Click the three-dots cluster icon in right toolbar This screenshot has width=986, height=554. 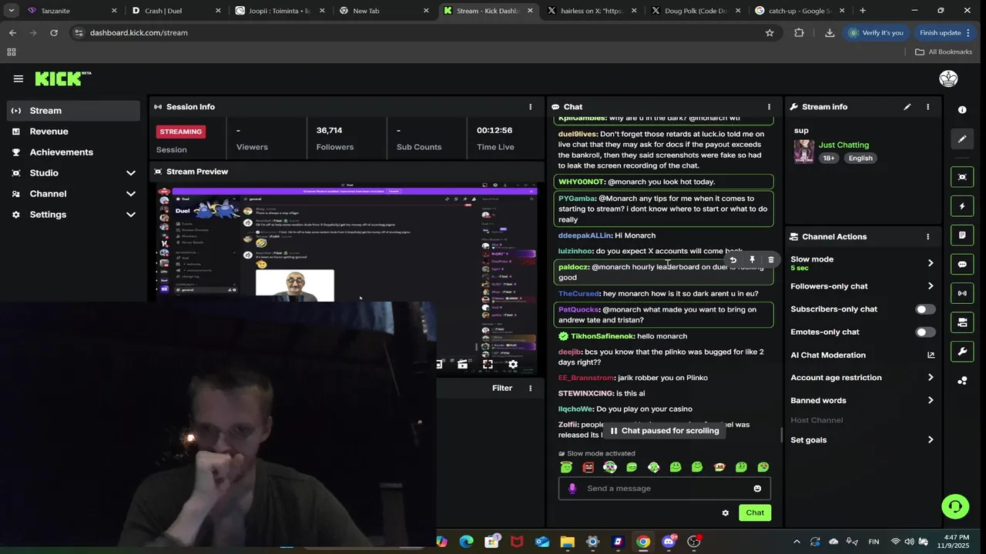(x=962, y=381)
